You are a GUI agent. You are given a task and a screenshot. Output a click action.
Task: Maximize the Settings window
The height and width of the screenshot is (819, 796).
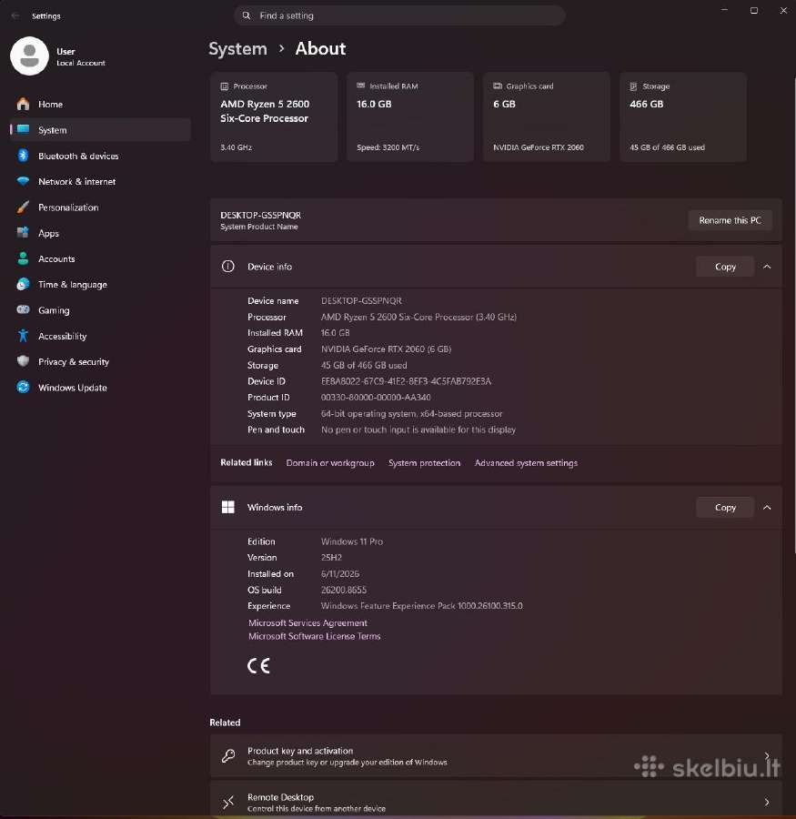coord(753,10)
